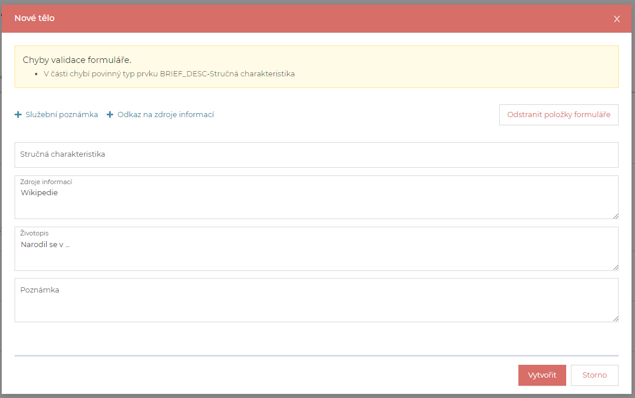Click the Zdroje informací field label
Image resolution: width=635 pixels, height=398 pixels.
[45, 182]
